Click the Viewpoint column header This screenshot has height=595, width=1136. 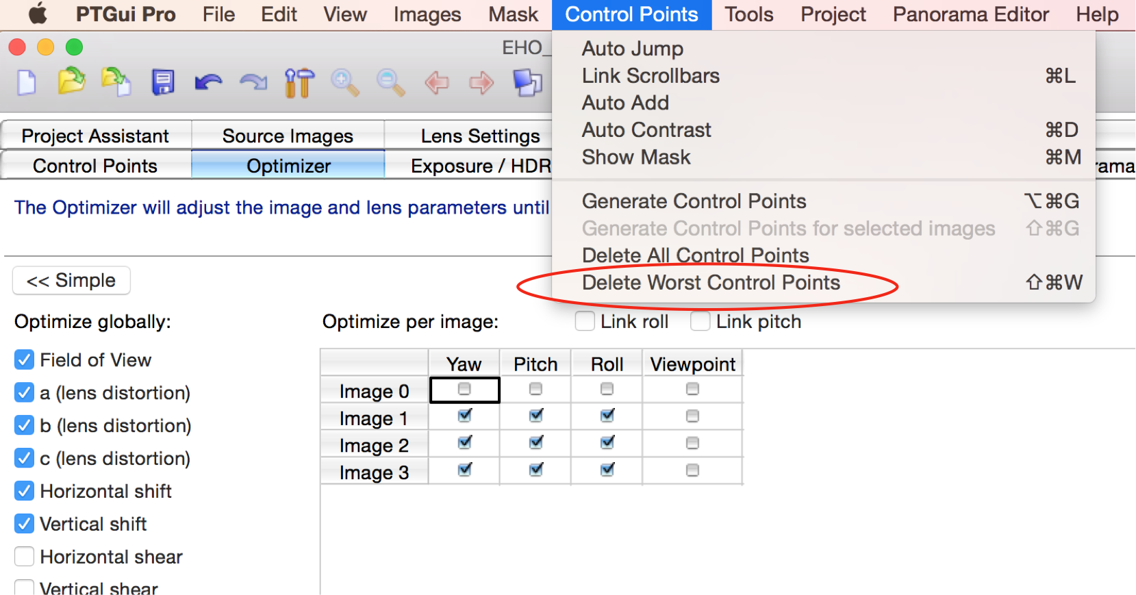click(692, 364)
